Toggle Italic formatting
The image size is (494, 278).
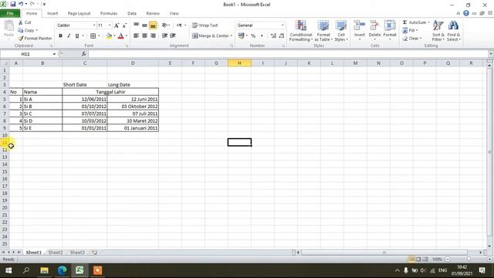tap(69, 36)
